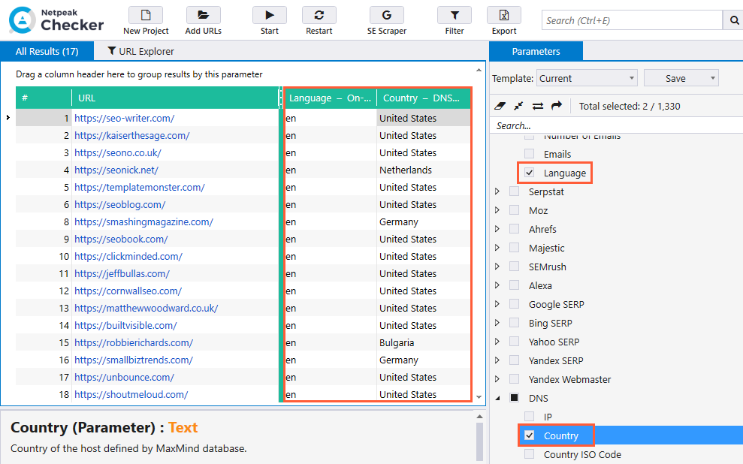Focus the Search (Ctrl+E) field
Image resolution: width=743 pixels, height=464 pixels.
coord(632,20)
